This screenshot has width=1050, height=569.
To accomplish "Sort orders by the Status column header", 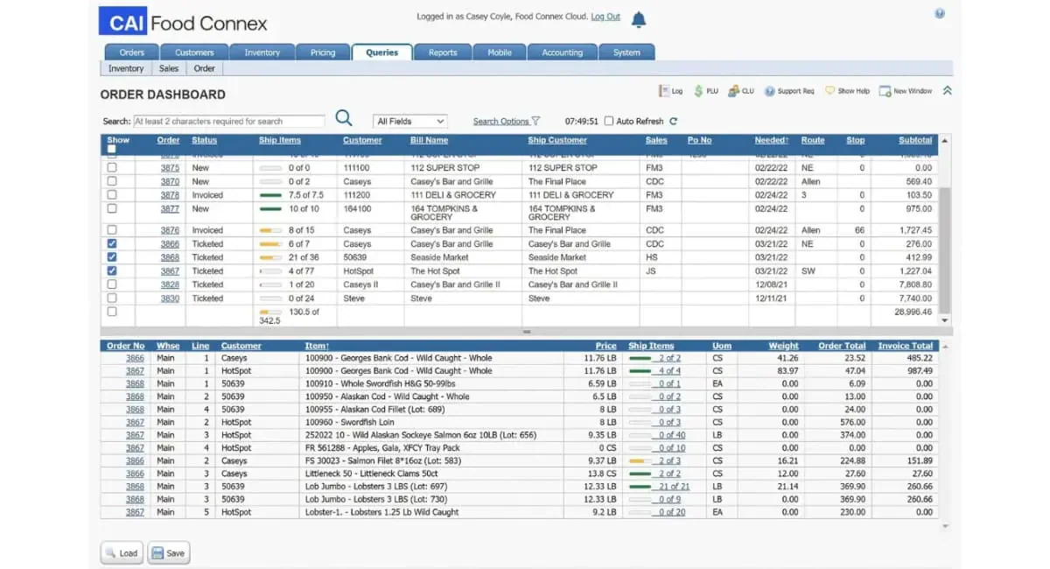I will [x=204, y=140].
